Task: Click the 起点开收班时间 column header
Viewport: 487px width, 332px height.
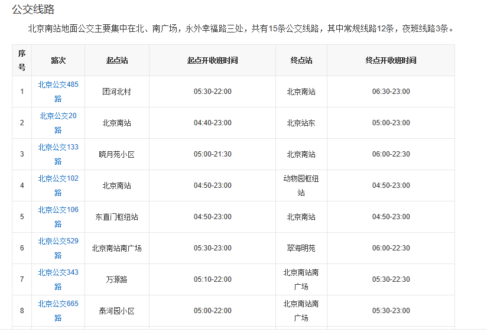Action: coord(212,60)
